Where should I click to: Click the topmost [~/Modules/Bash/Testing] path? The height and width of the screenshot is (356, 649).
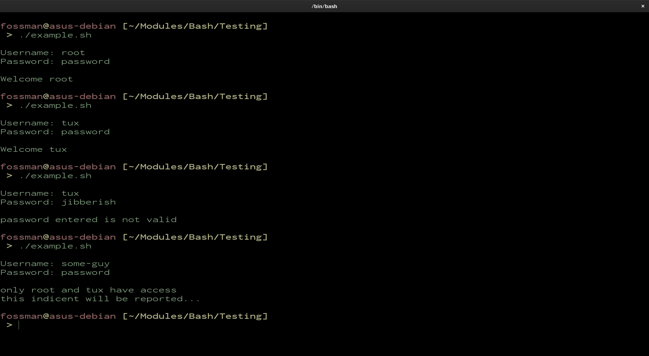(x=195, y=26)
